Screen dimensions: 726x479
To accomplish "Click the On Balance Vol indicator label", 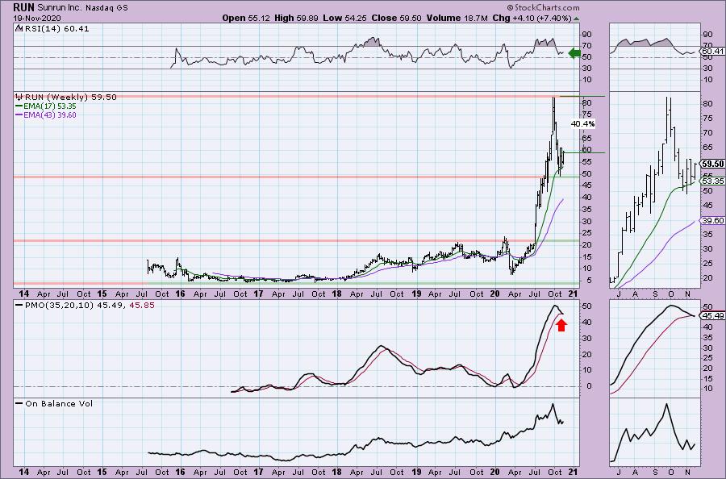I will click(59, 403).
